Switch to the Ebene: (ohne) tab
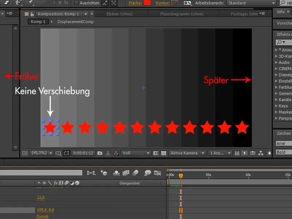Image resolution: width=292 pixels, height=219 pixels. (120, 14)
